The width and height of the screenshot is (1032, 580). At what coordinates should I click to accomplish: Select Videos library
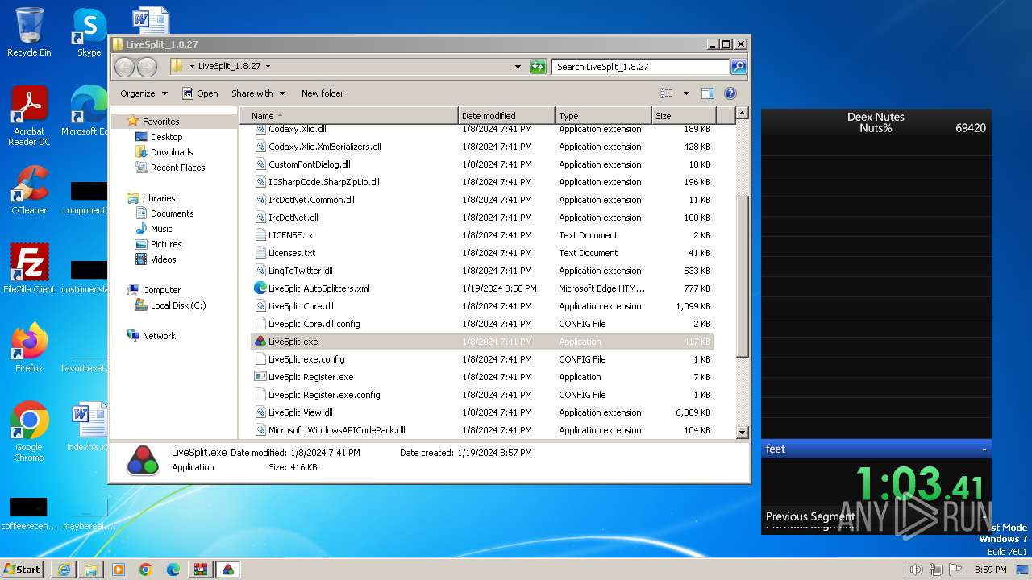[163, 259]
